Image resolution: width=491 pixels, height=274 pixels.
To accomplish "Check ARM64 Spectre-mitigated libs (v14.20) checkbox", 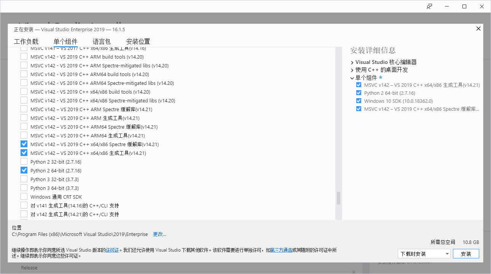I will [x=24, y=83].
